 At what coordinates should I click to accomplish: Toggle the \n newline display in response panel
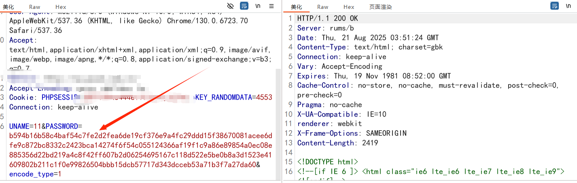click(568, 6)
